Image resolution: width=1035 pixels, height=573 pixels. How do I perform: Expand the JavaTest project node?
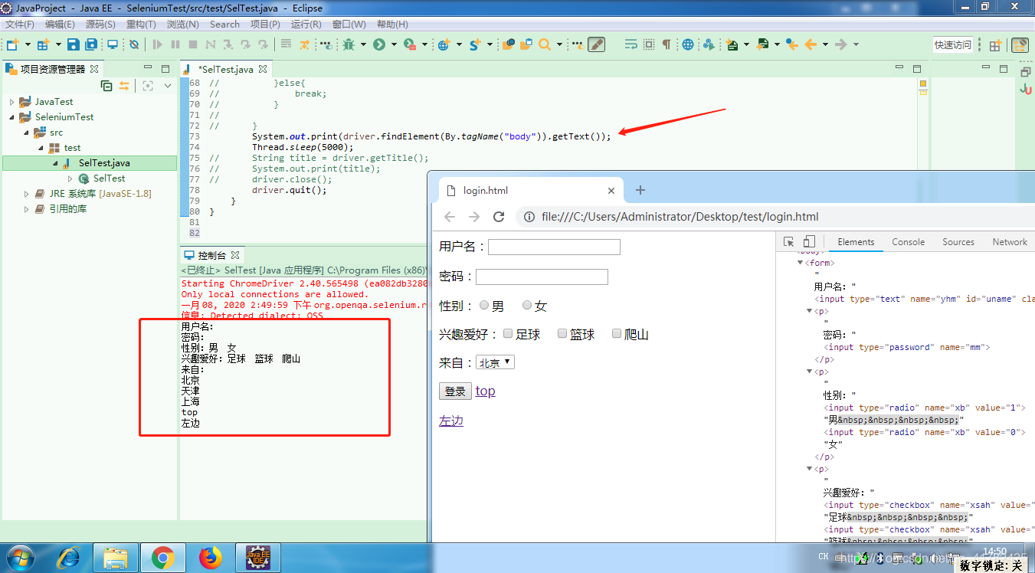tap(11, 102)
